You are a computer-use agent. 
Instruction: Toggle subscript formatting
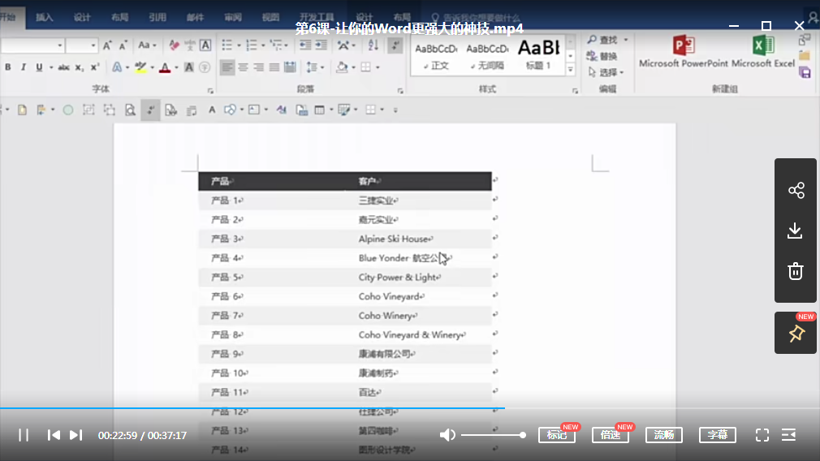(79, 67)
